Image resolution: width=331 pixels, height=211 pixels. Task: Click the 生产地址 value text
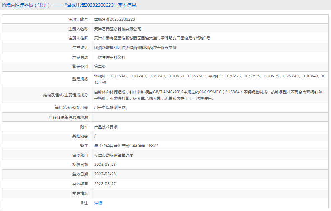pos(135,48)
